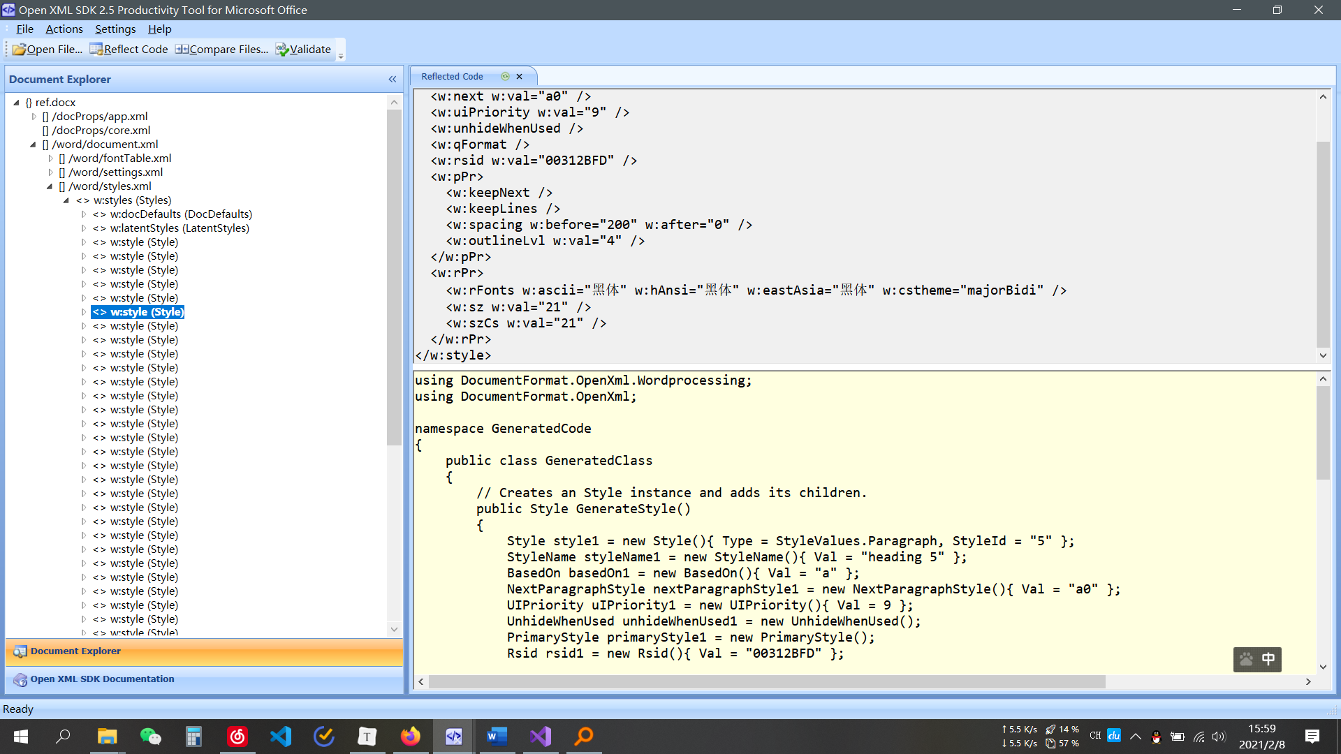Collapse the /word/styles.xml node
This screenshot has width=1341, height=754.
[50, 186]
